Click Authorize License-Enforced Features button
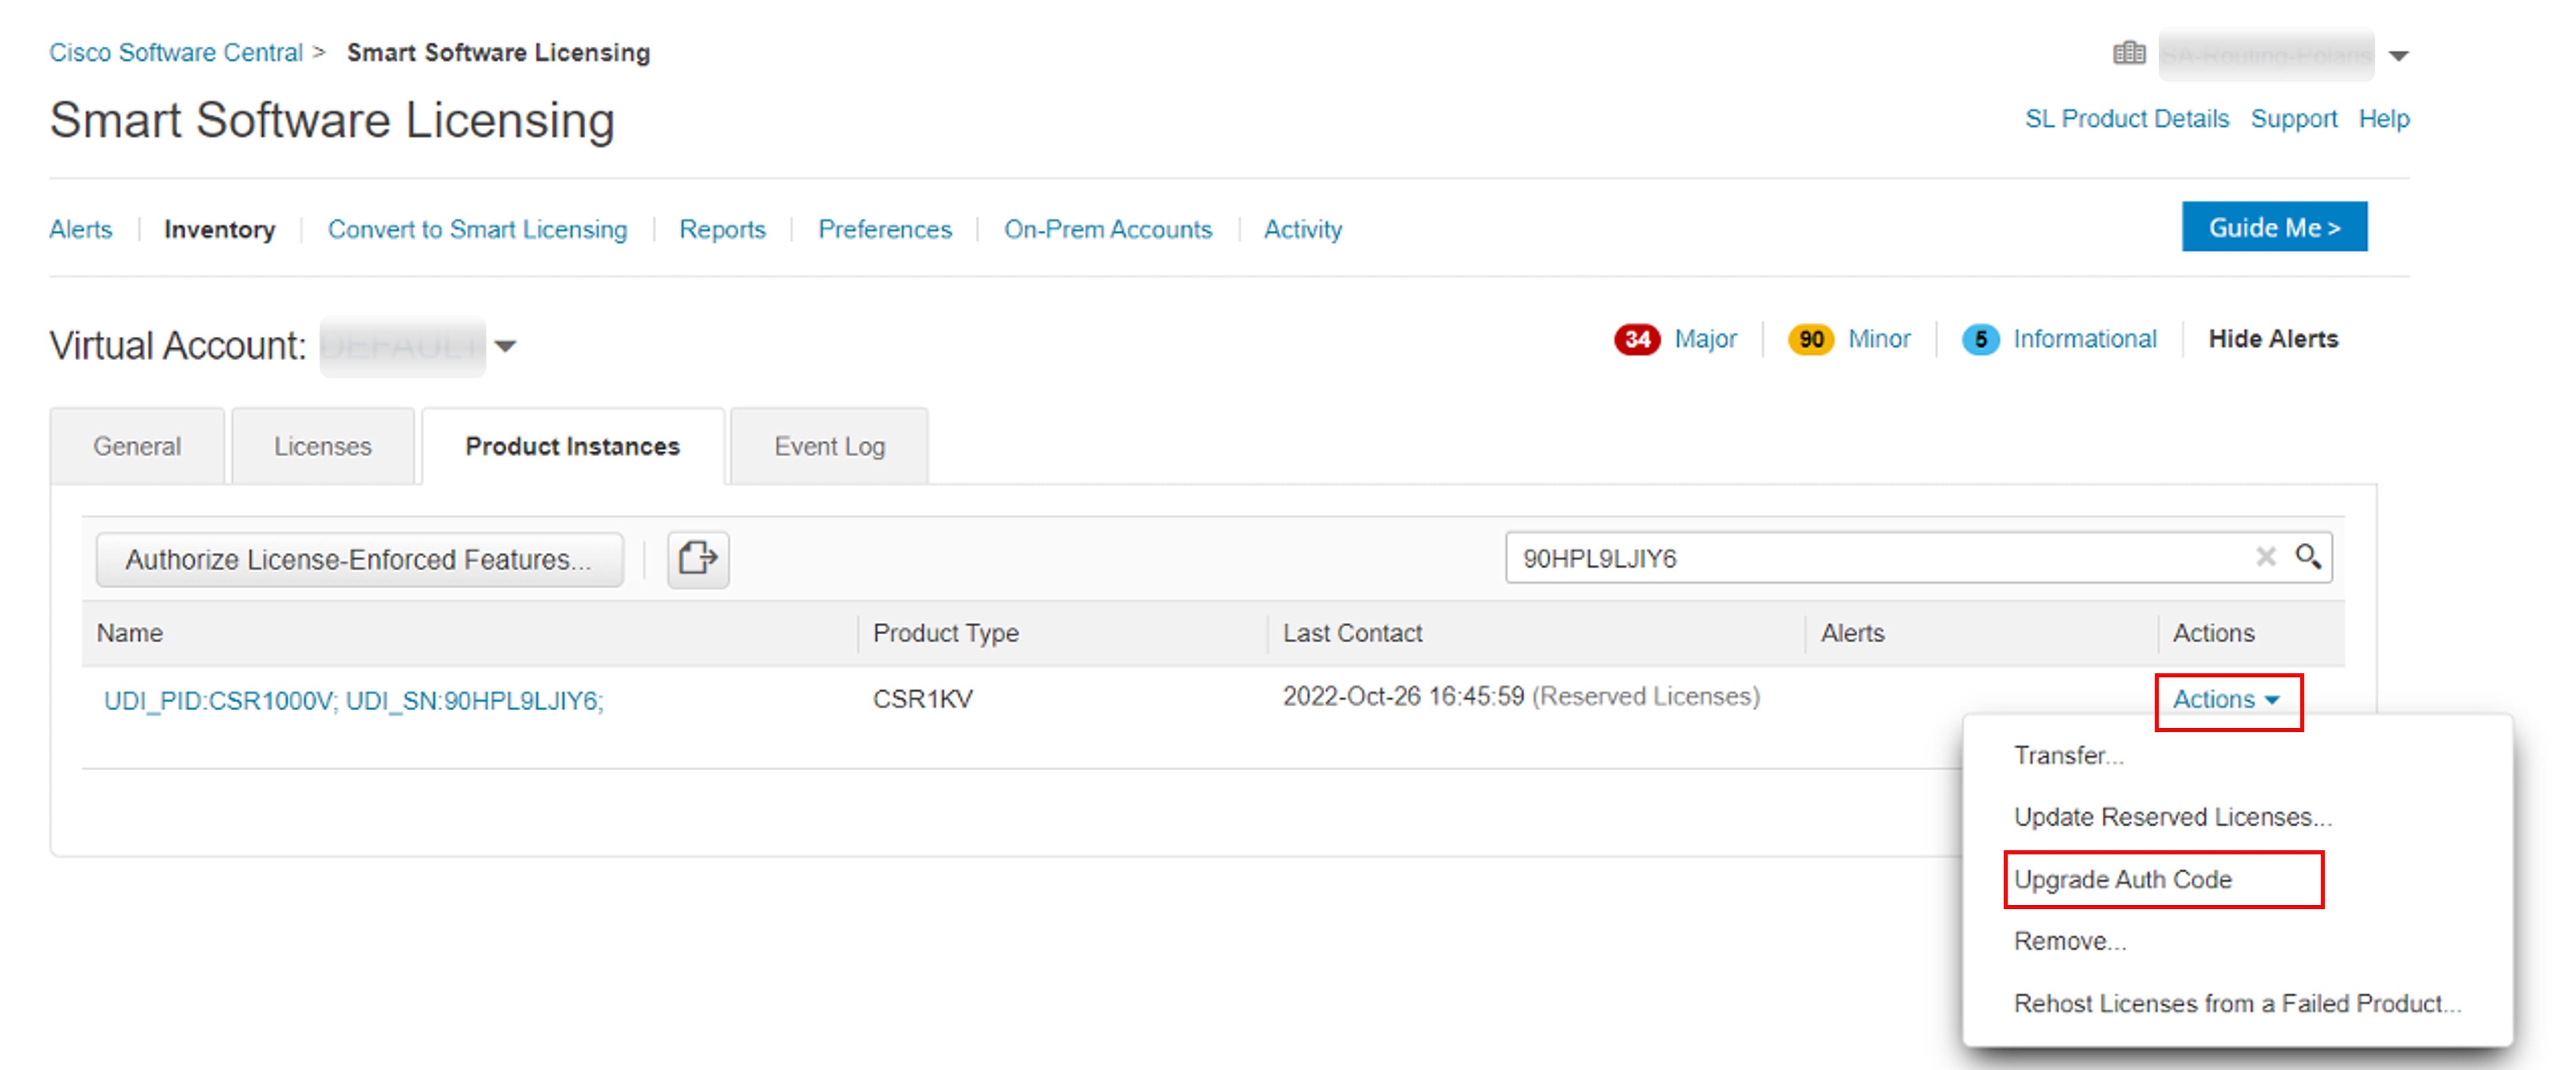 point(359,559)
